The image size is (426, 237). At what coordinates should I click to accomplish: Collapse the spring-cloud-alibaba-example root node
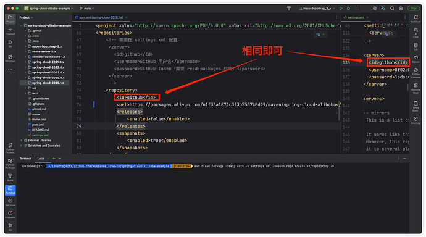[22, 25]
